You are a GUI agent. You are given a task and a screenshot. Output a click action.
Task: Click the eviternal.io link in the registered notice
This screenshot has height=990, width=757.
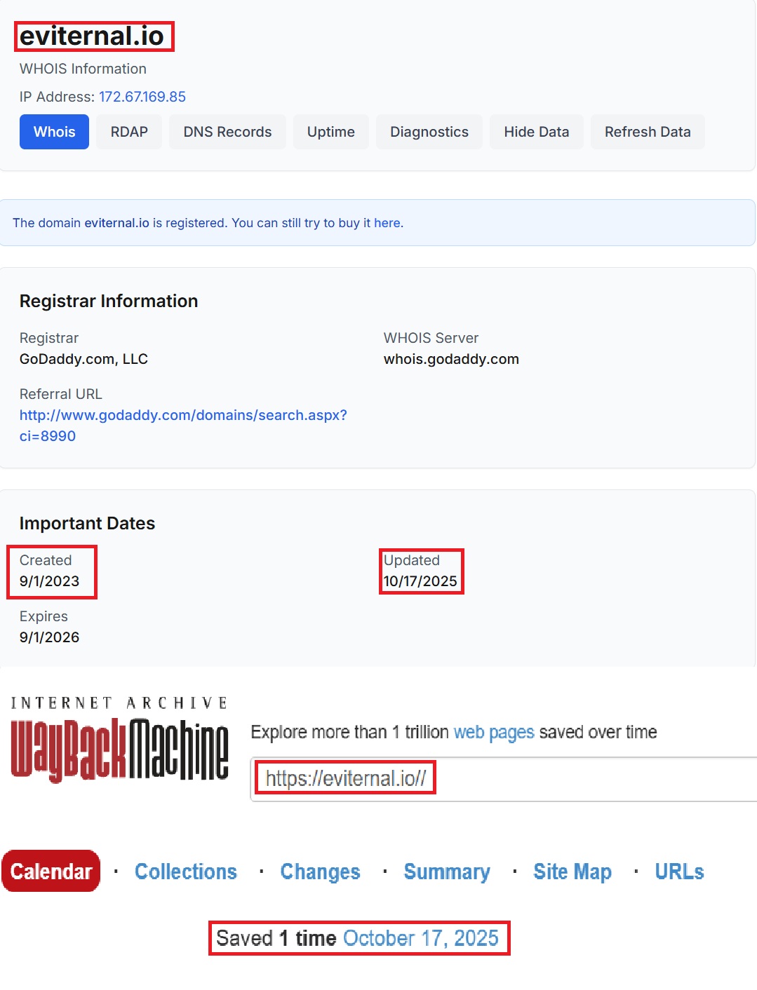point(116,223)
